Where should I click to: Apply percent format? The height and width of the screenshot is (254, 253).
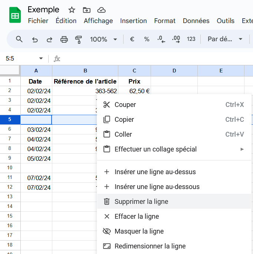tap(147, 39)
